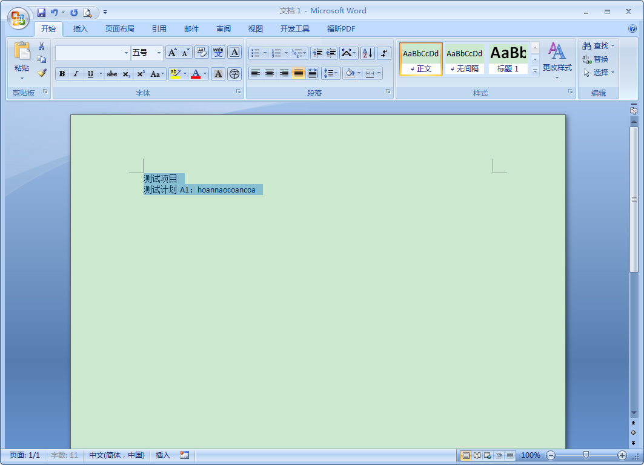Select the Format Painter (格式刷) icon
The height and width of the screenshot is (465, 644).
(x=41, y=73)
